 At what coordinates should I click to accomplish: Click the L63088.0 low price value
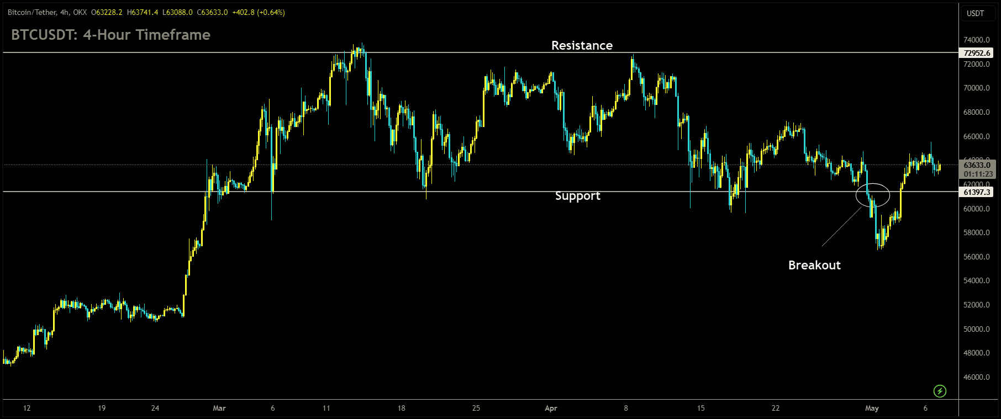177,12
